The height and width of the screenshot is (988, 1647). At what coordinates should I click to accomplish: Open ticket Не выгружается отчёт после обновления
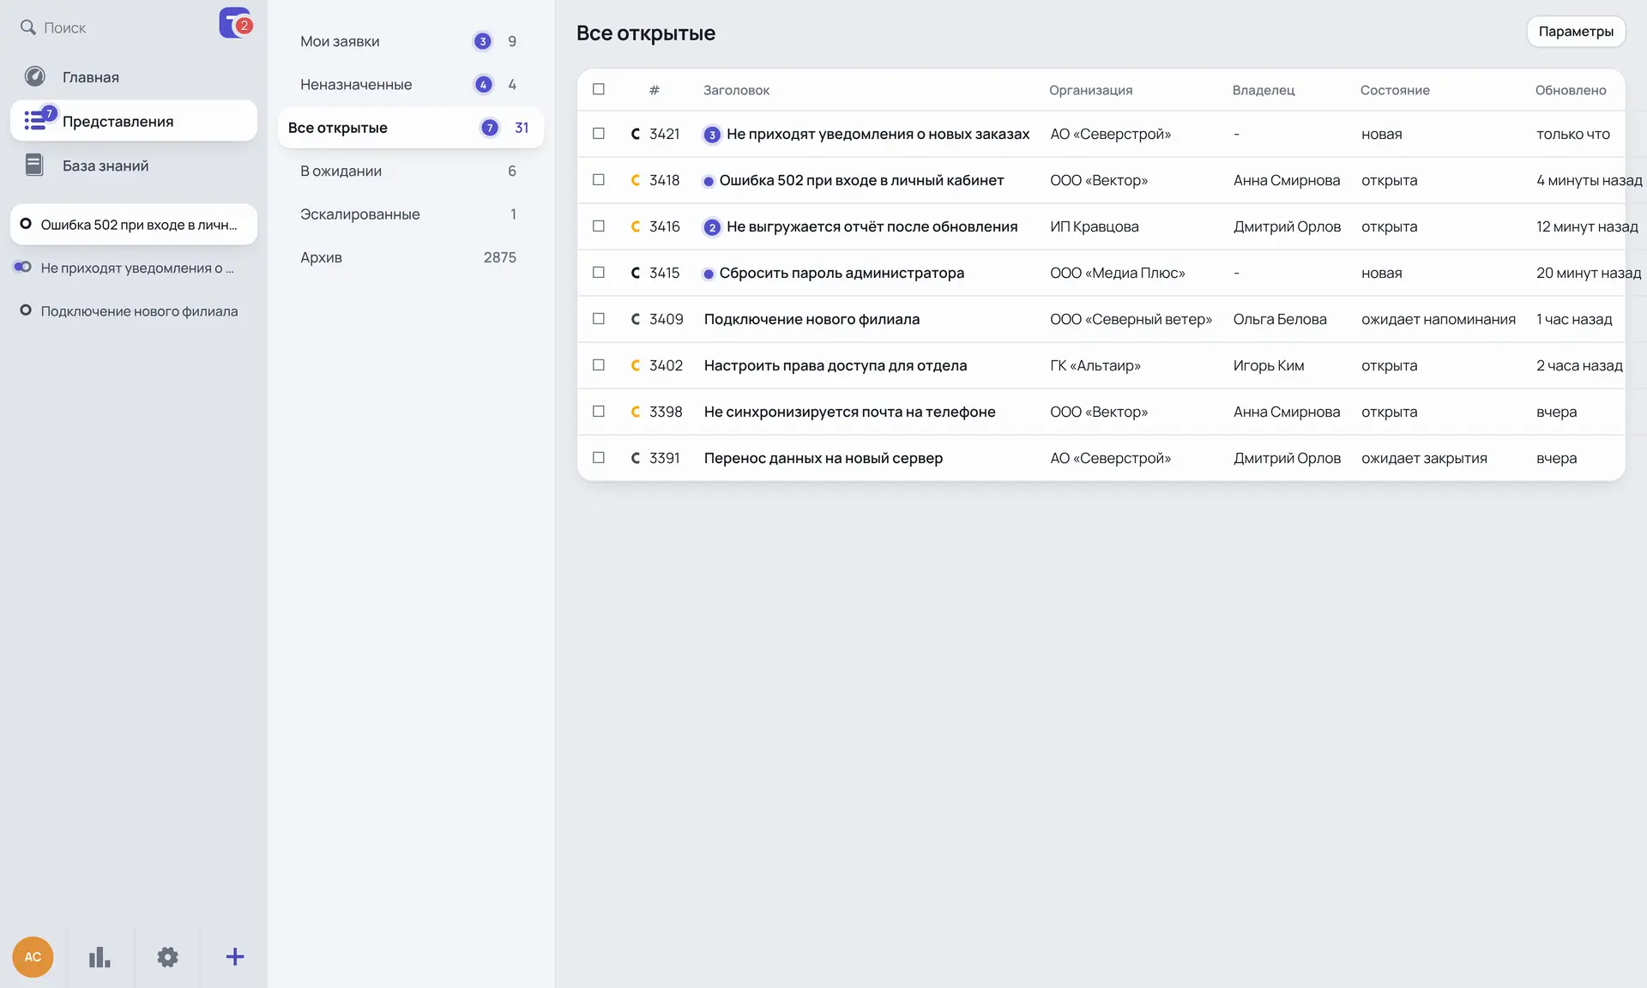coord(872,226)
